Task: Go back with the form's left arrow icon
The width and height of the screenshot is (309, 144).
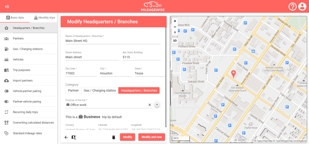Action: (x=66, y=137)
